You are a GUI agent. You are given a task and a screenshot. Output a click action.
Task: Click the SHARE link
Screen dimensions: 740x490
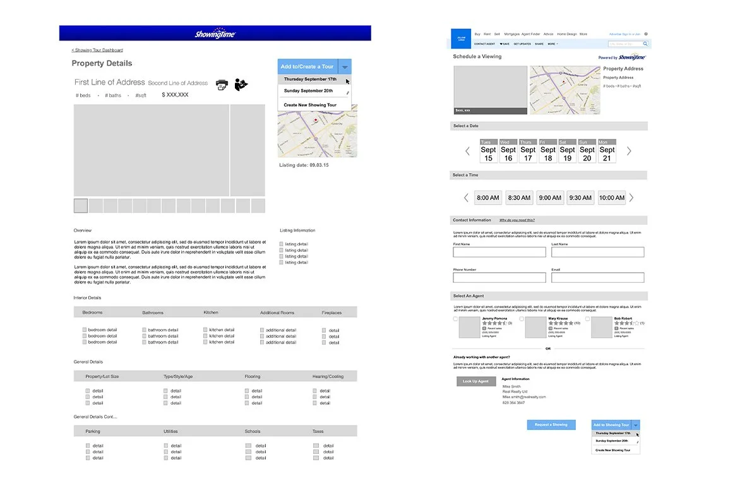[x=539, y=44]
